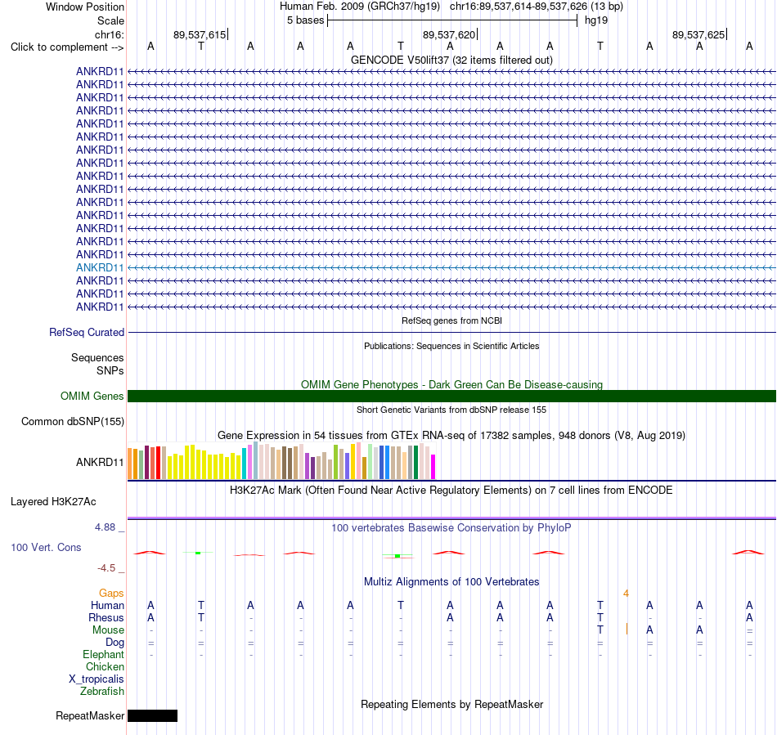Click the Layered H3K27Ac track label
This screenshot has height=735, width=777.
point(53,502)
